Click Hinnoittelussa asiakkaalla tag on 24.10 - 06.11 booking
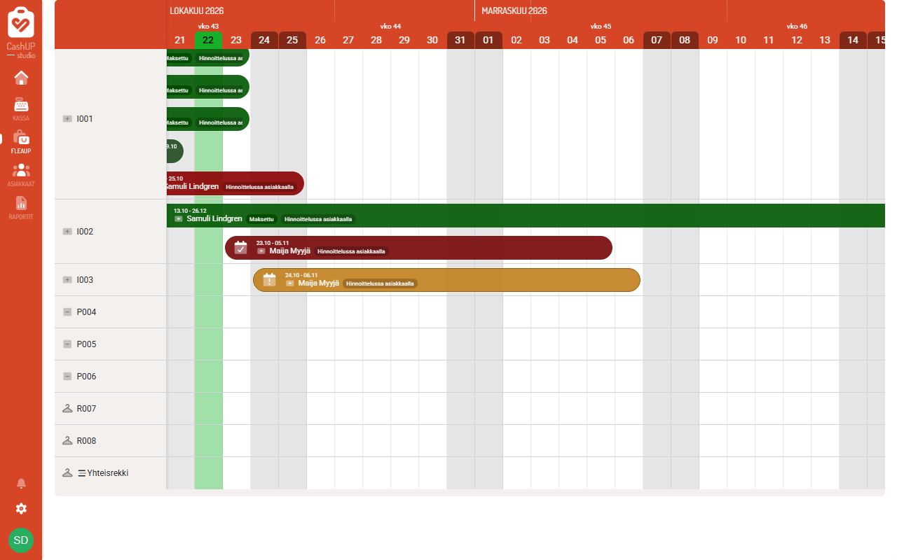The image size is (897, 560). (380, 283)
